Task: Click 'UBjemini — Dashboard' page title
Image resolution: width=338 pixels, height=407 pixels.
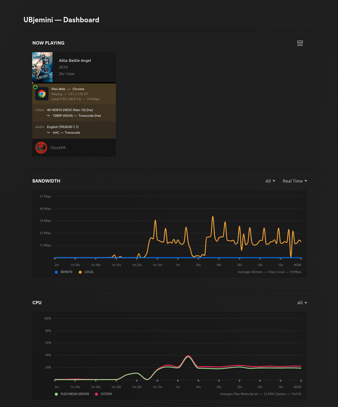Action: click(61, 20)
